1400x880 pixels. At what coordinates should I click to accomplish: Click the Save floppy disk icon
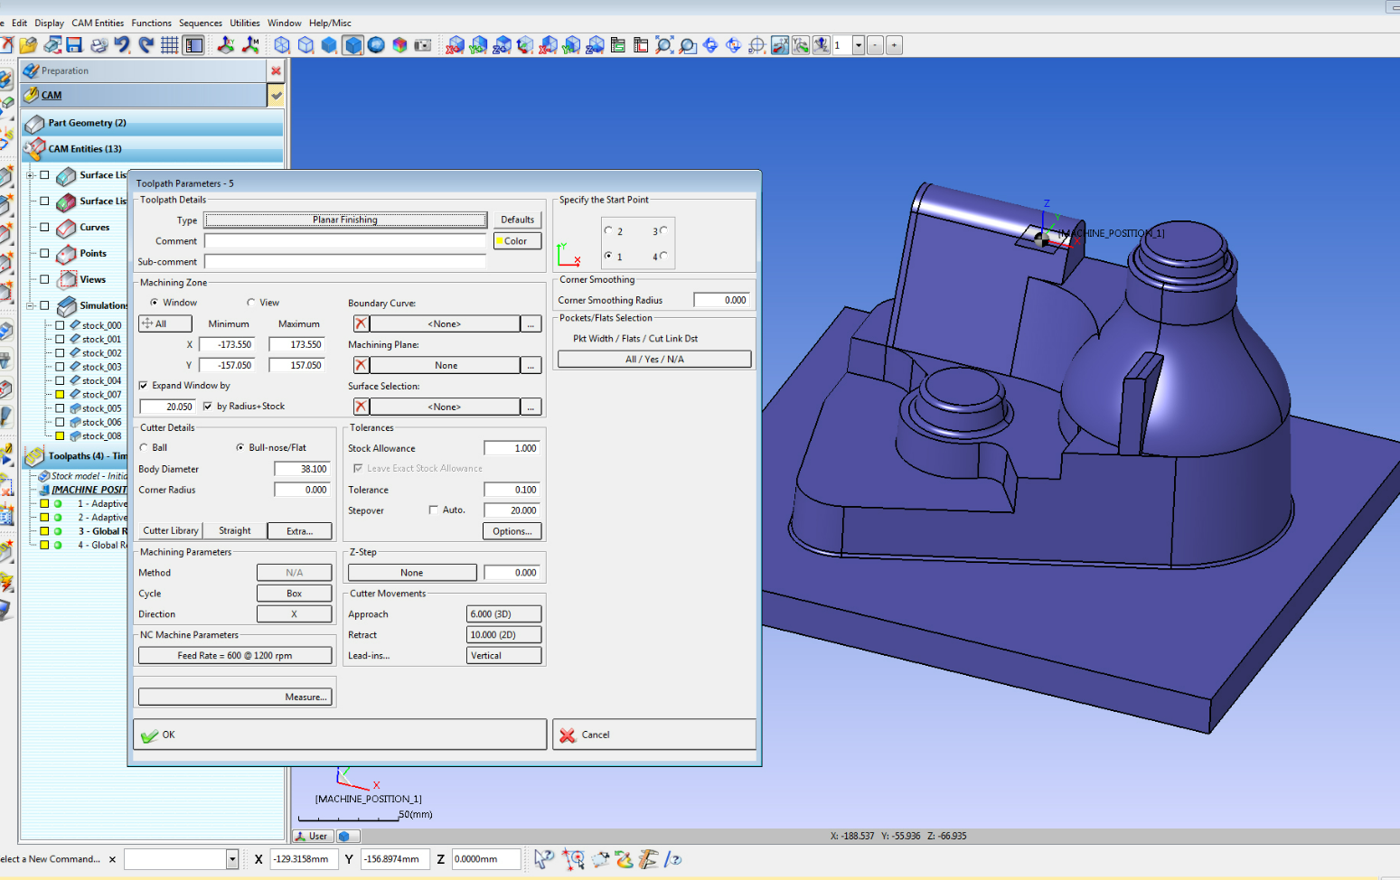coord(75,45)
